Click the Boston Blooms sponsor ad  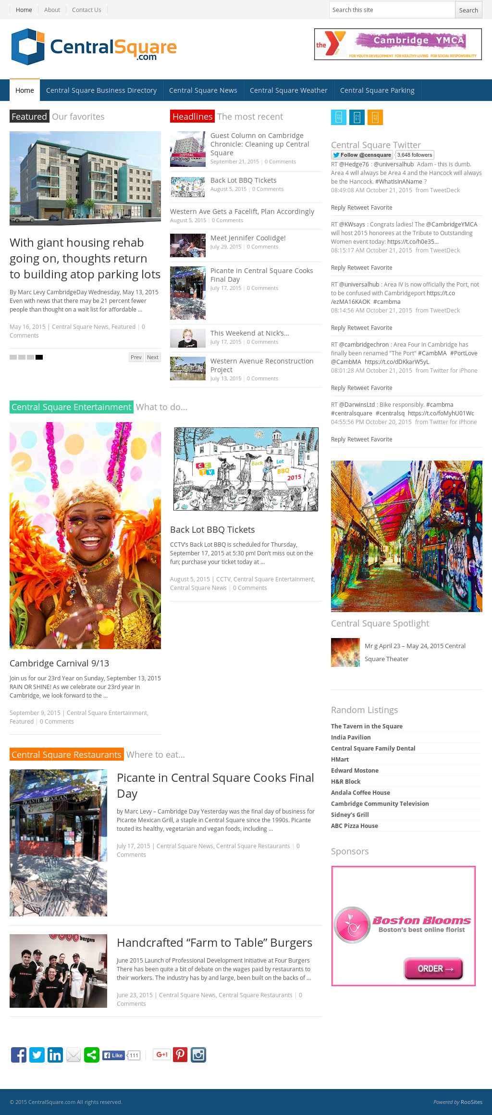pos(404,926)
